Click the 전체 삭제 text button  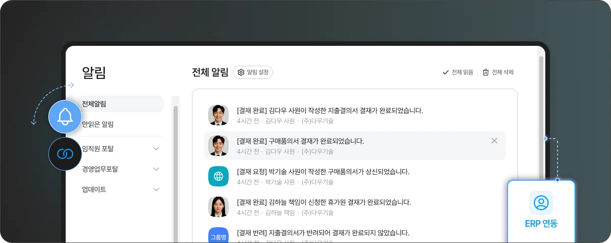coord(503,72)
